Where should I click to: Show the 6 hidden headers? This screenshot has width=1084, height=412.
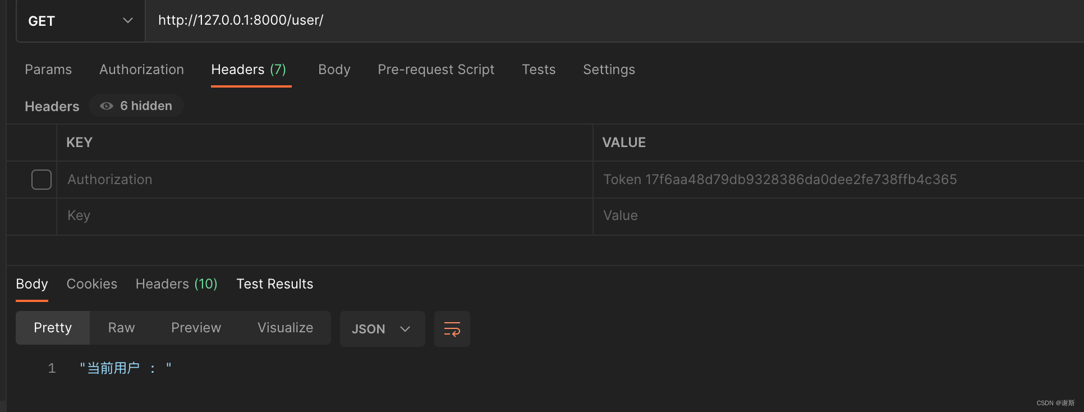136,106
